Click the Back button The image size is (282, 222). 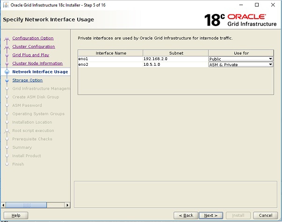pos(186,215)
